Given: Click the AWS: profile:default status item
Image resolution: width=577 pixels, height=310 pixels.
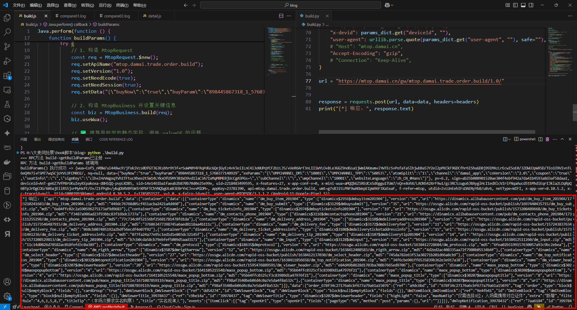Looking at the screenshot, I should coord(106,307).
